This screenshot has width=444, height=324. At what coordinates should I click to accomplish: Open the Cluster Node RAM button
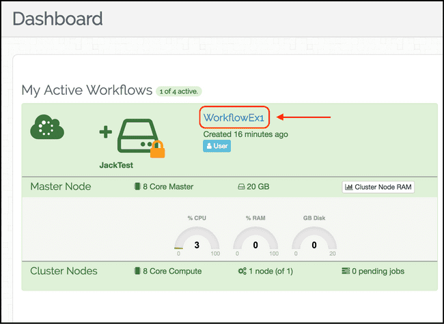378,187
